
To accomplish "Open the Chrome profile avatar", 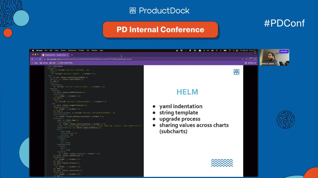I will click(251, 59).
